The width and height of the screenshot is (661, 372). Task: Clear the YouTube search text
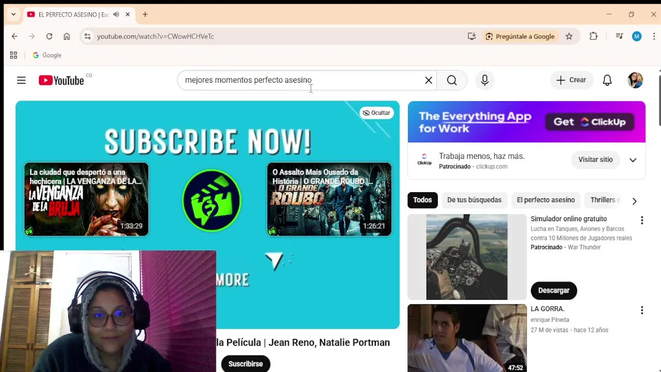pos(429,80)
